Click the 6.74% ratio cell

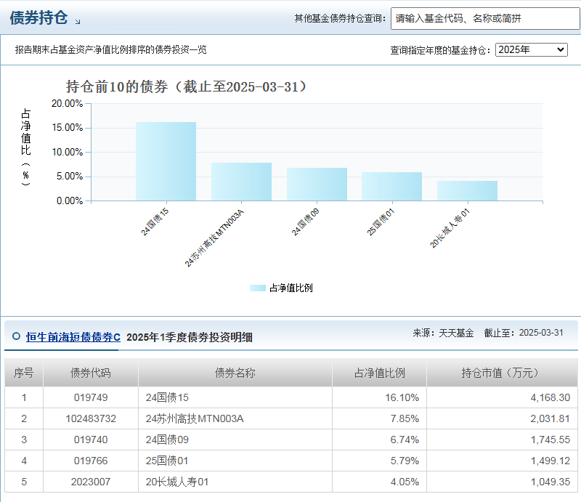pyautogui.click(x=379, y=440)
